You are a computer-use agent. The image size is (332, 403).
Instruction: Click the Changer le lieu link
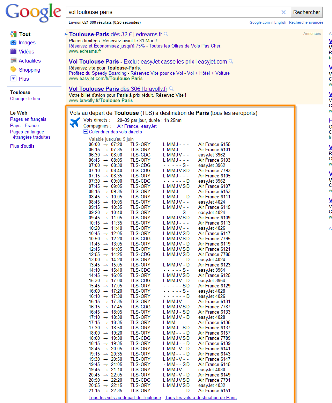tap(25, 98)
